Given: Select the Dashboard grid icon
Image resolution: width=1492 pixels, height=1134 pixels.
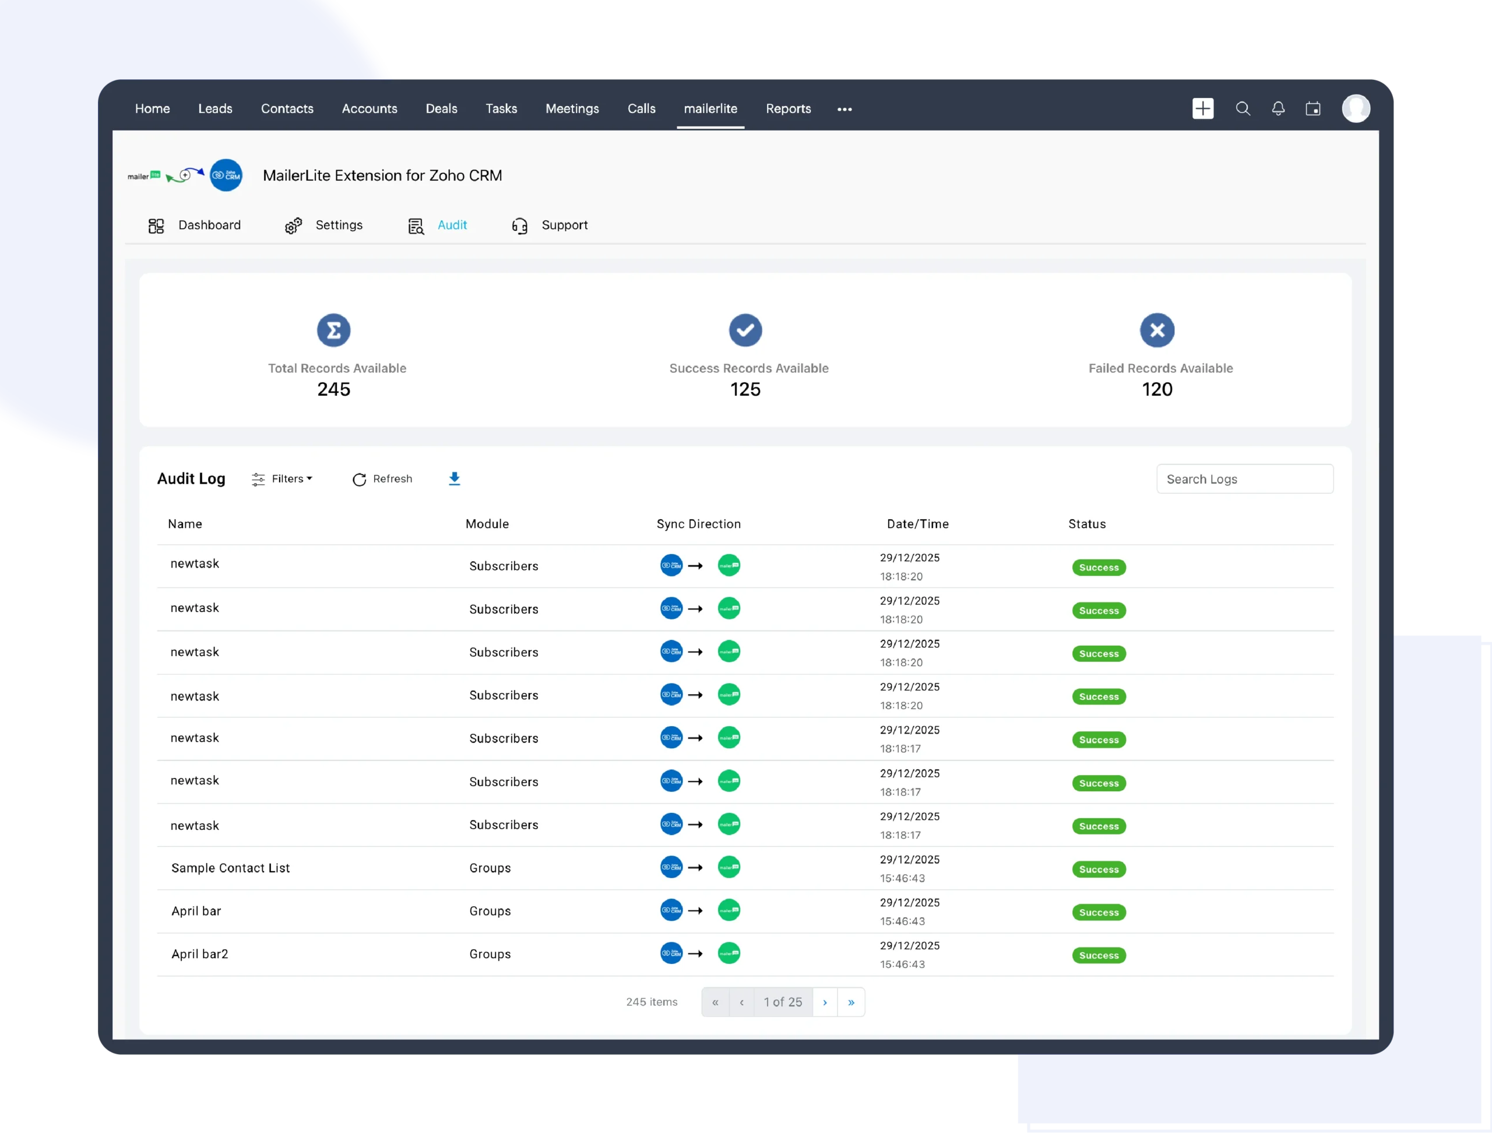Looking at the screenshot, I should pyautogui.click(x=156, y=225).
